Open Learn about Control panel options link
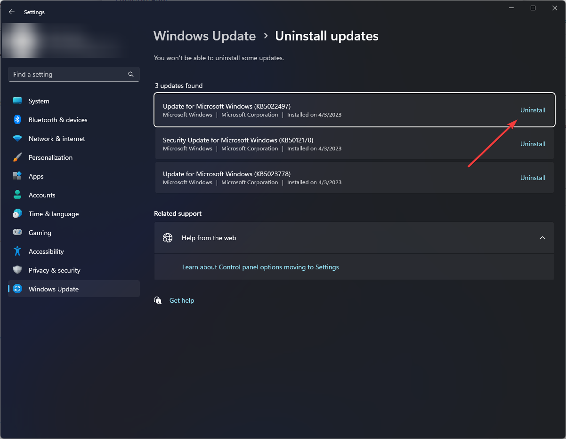The height and width of the screenshot is (439, 566). (260, 267)
